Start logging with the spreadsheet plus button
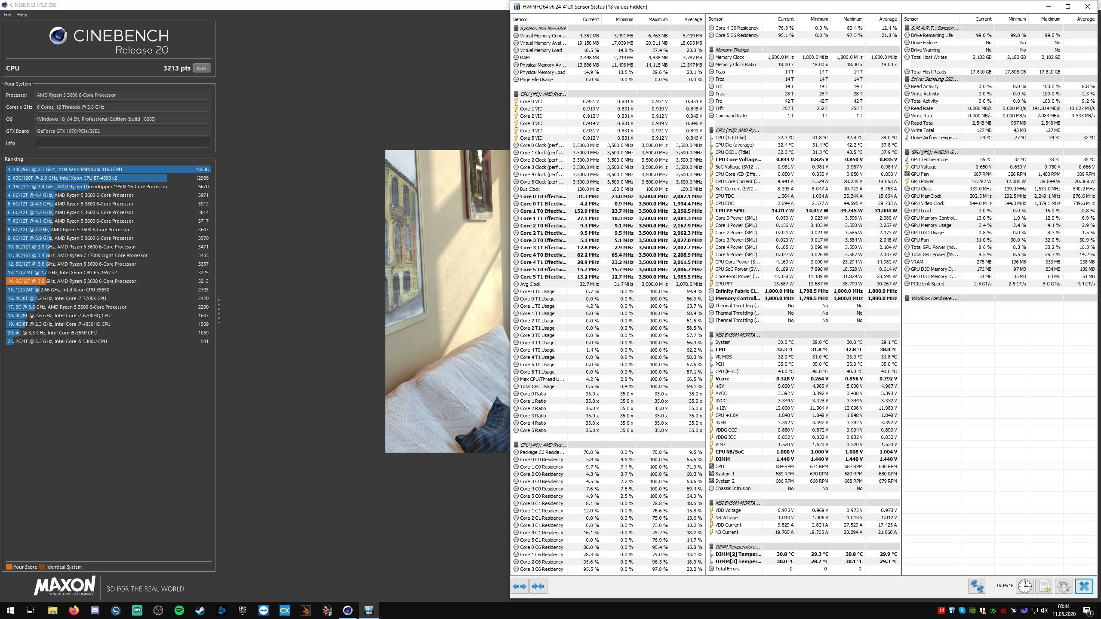 [x=1044, y=586]
